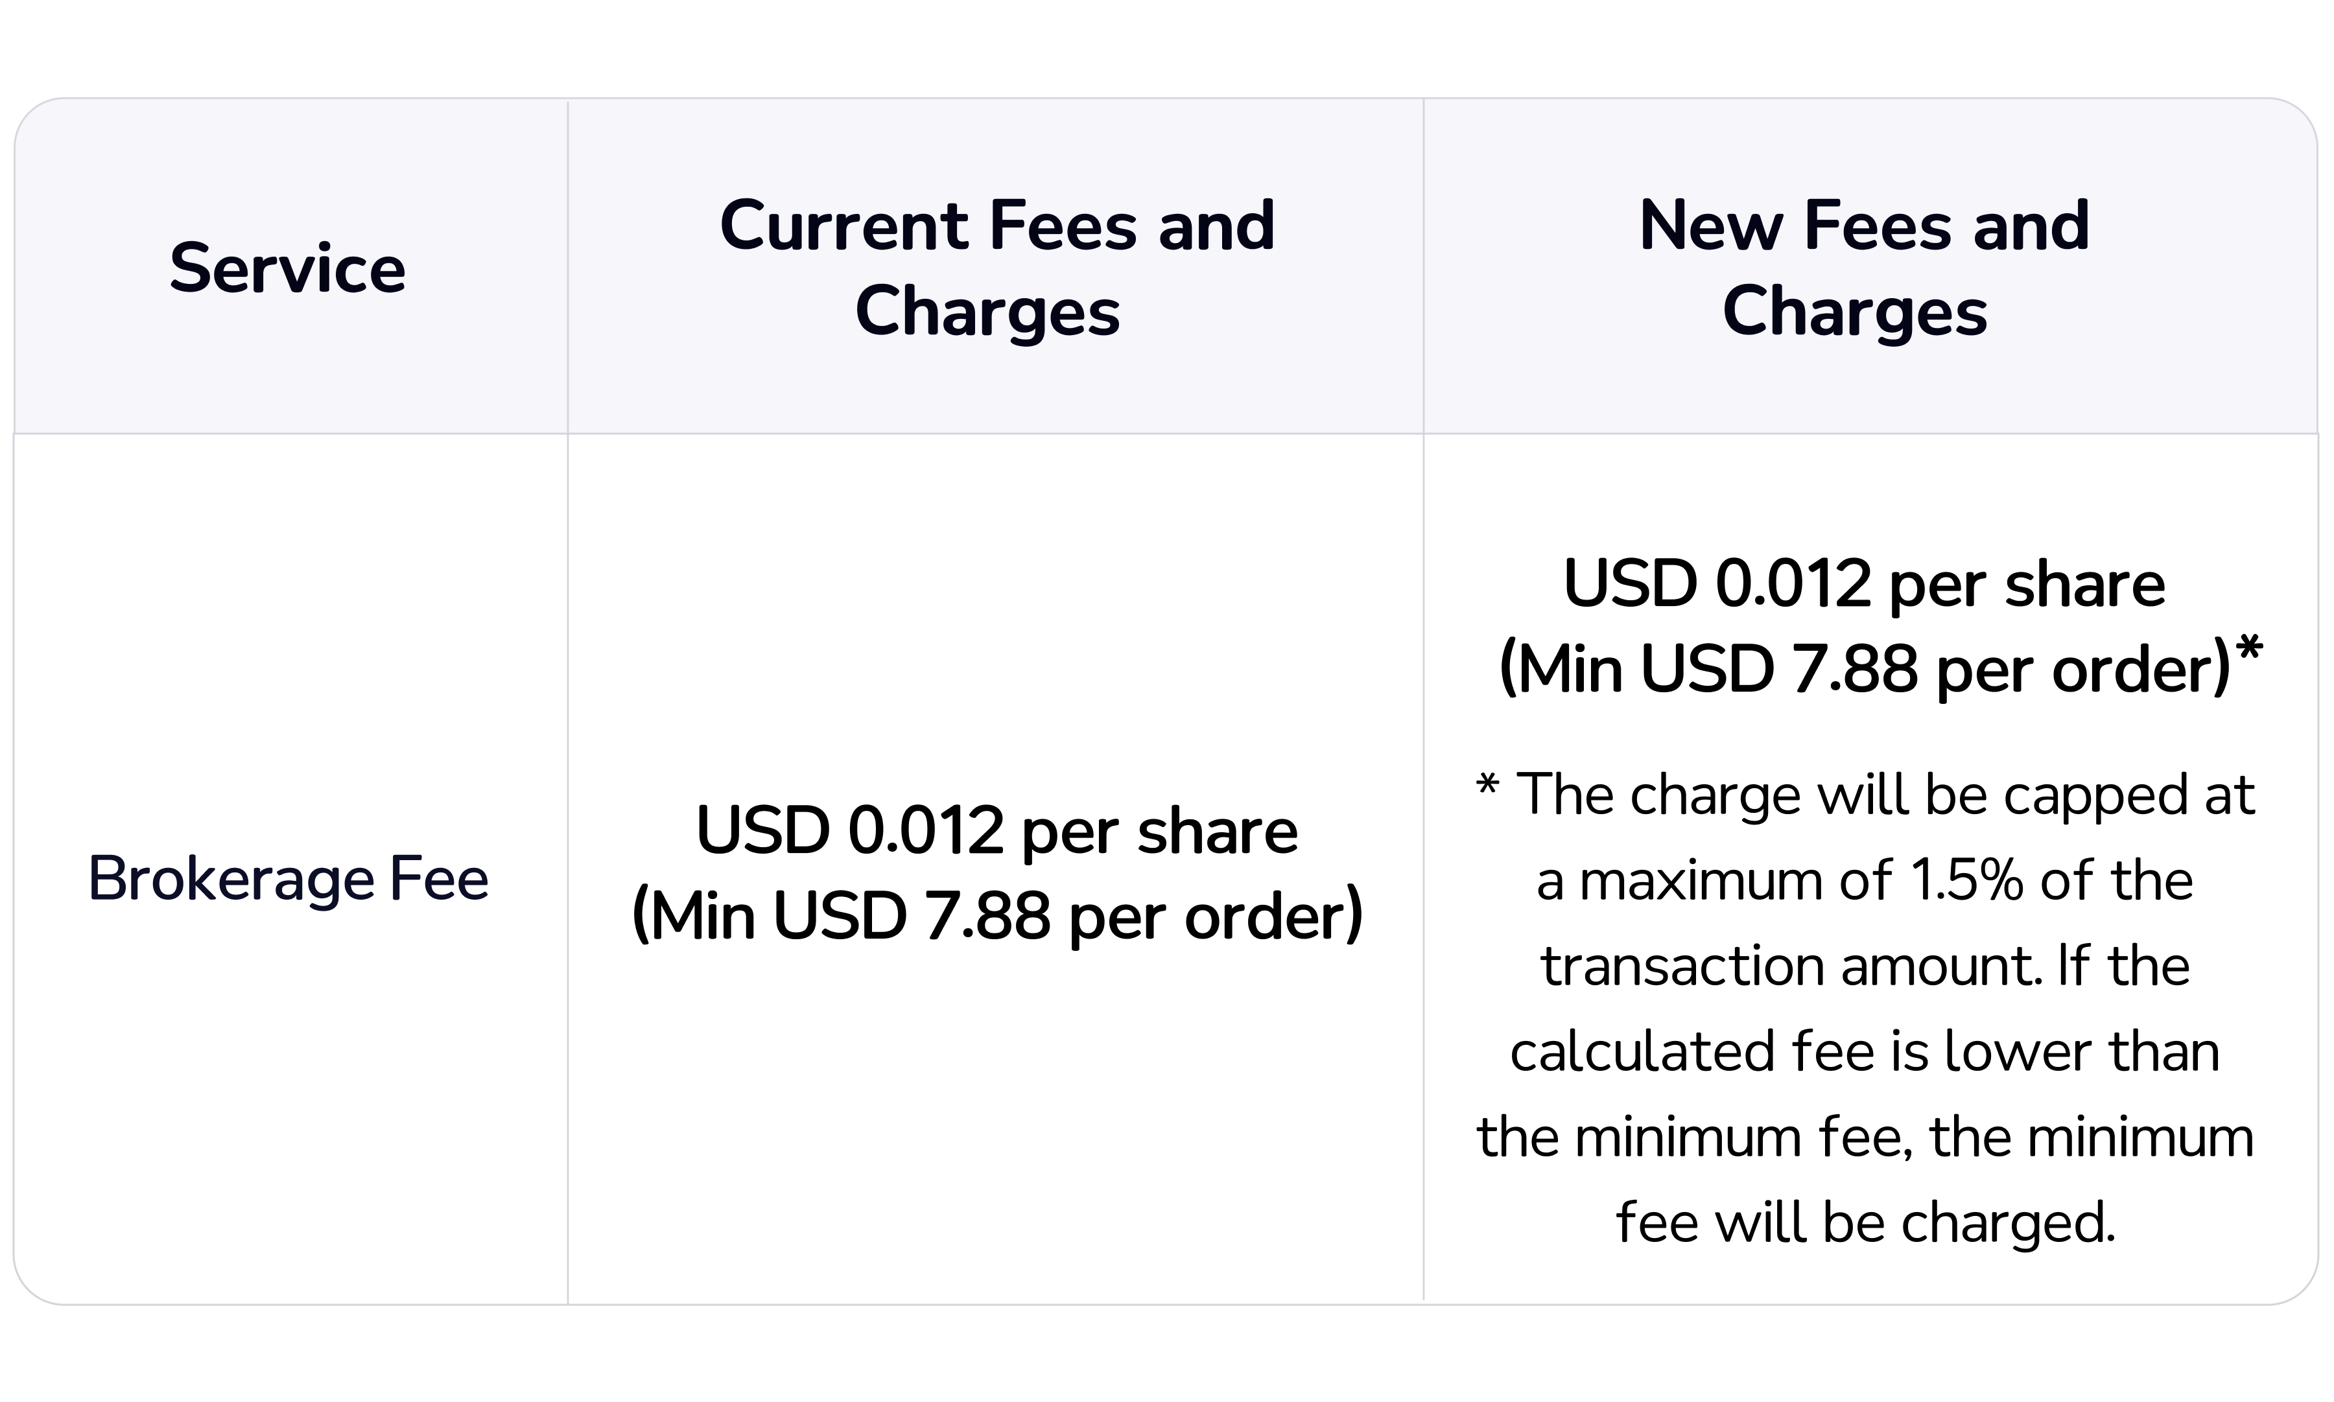
Task: Click "USD 0.012 per share" under New Fees
Action: (1863, 584)
